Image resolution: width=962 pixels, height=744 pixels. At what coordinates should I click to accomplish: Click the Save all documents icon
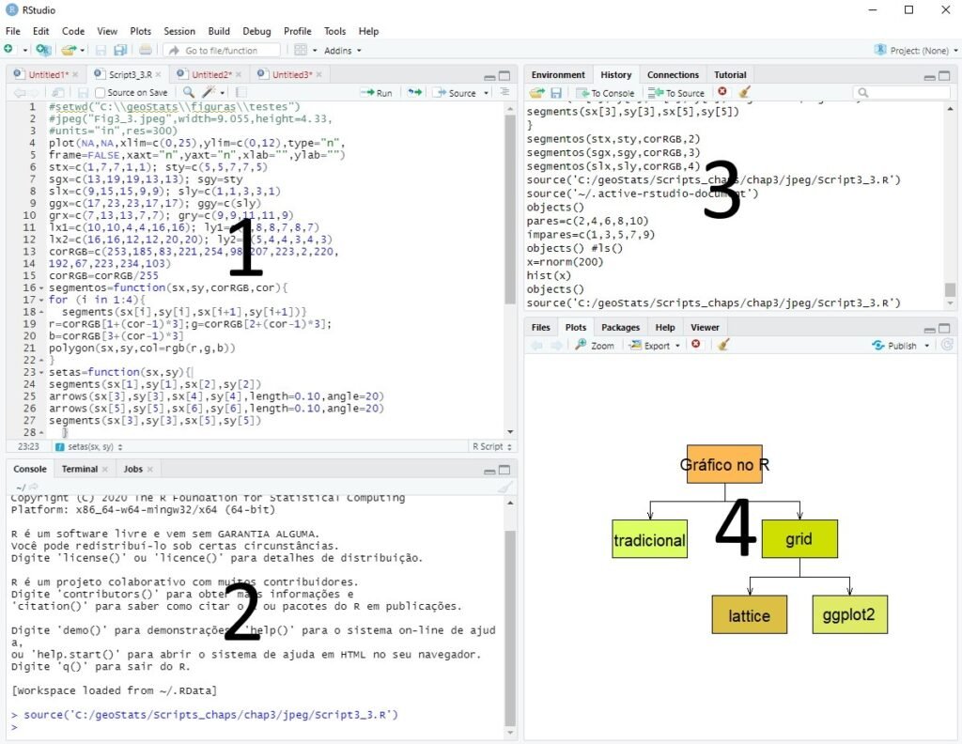coord(119,50)
